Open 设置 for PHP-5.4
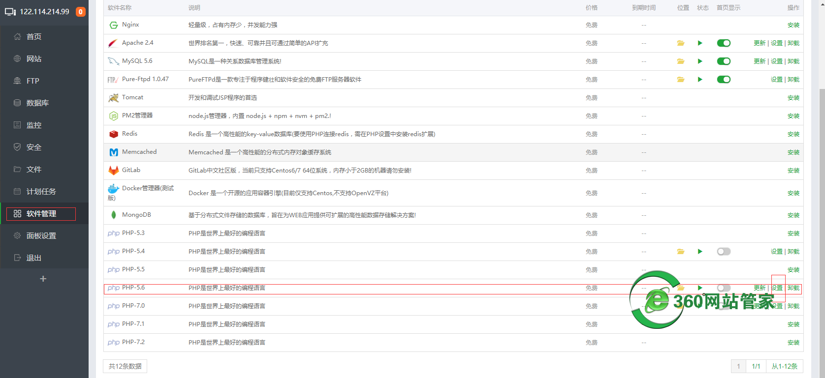Screen dimensions: 825x378 [777, 252]
